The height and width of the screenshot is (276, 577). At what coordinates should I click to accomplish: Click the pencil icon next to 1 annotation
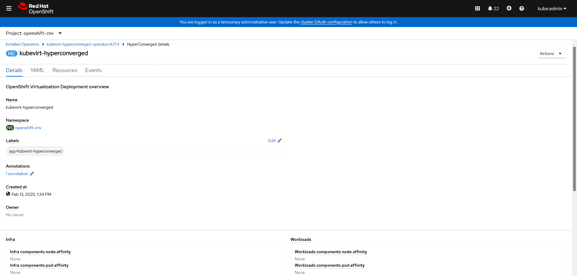tap(32, 174)
